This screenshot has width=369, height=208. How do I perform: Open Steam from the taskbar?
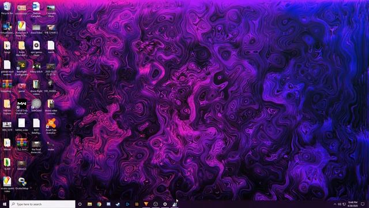[118, 204]
